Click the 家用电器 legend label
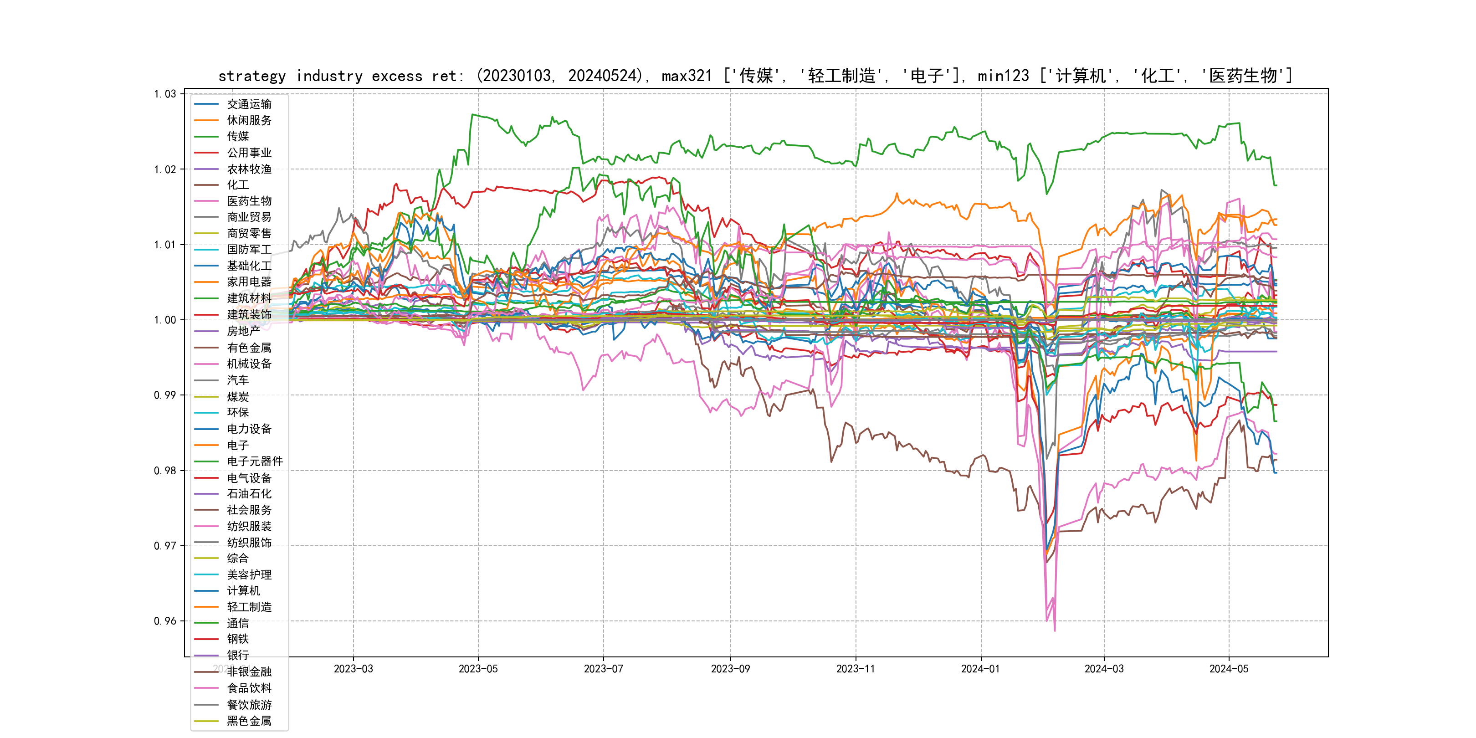The height and width of the screenshot is (738, 1476). (249, 282)
